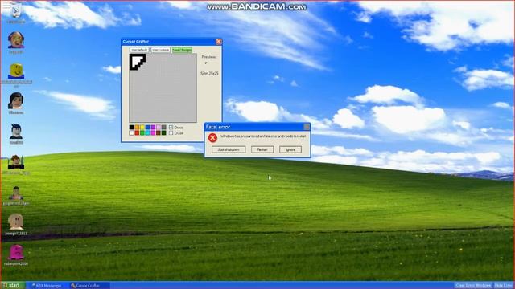Pick the white color swatch
This screenshot has width=515, height=289.
point(131,132)
